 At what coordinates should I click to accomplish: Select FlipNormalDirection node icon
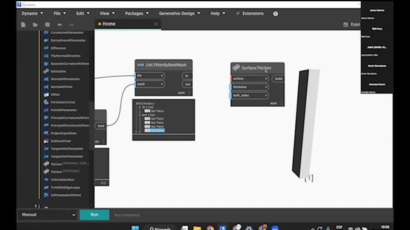click(46, 56)
